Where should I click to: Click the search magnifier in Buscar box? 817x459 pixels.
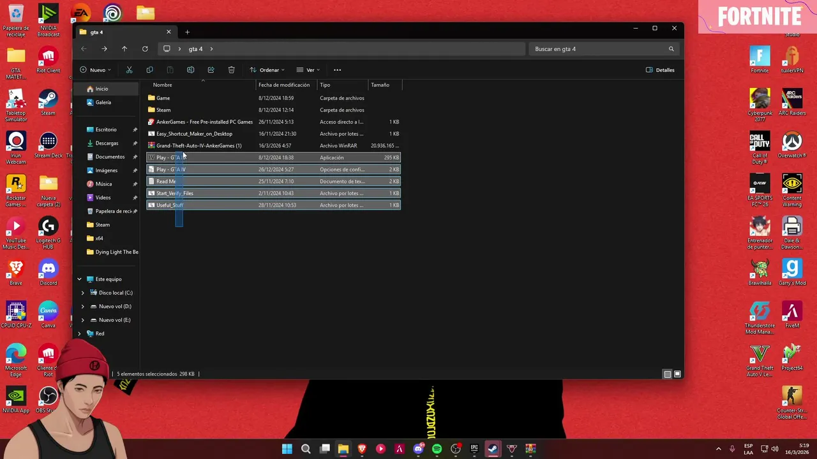click(671, 49)
